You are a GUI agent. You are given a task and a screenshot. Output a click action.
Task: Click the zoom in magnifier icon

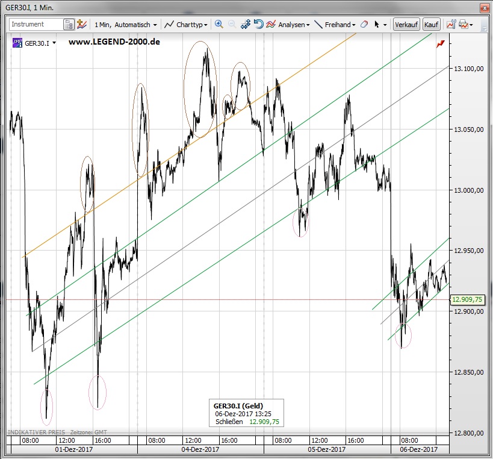coord(219,24)
